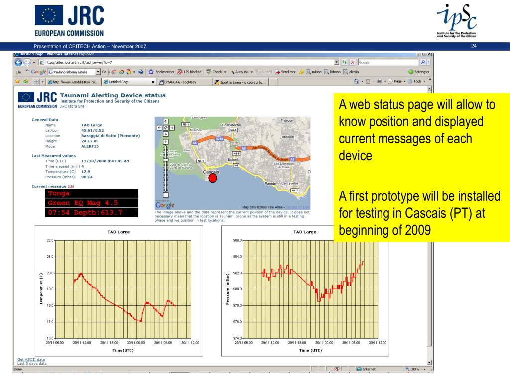This screenshot has height=382, width=510.
Task: Click the alitalia search word button
Action: point(351,72)
